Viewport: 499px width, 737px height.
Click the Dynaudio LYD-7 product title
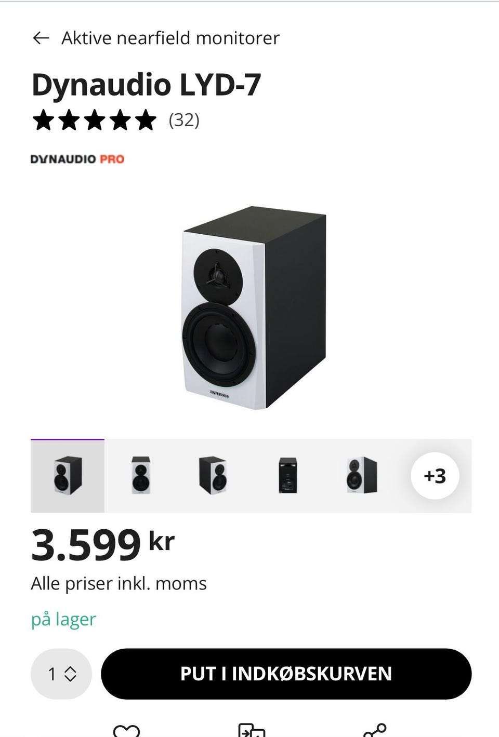click(146, 85)
